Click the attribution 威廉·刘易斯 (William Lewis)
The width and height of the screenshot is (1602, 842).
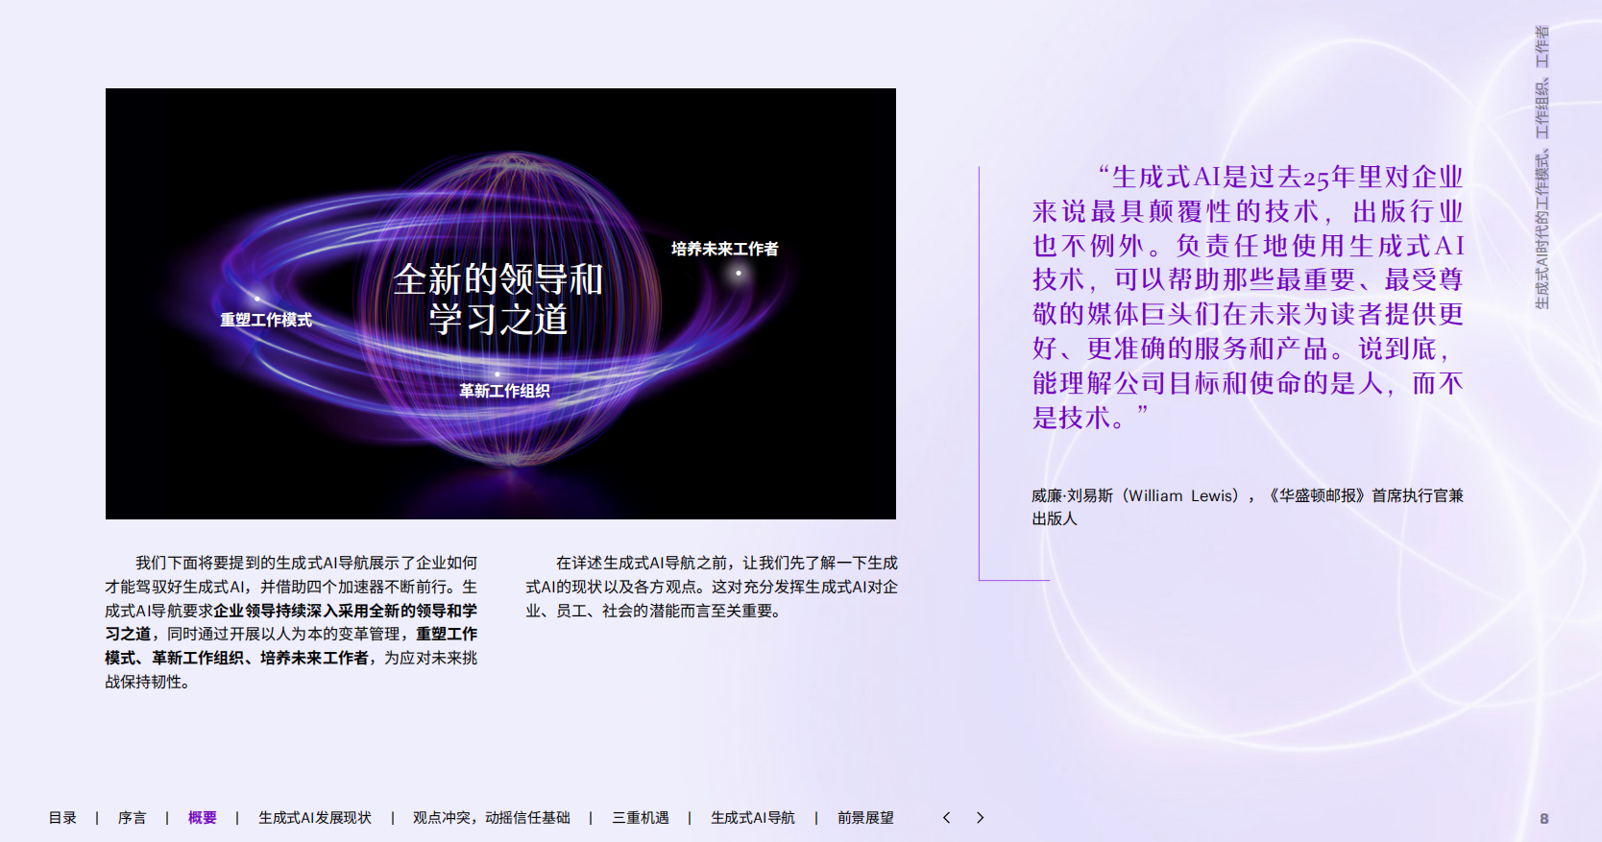click(x=1247, y=507)
